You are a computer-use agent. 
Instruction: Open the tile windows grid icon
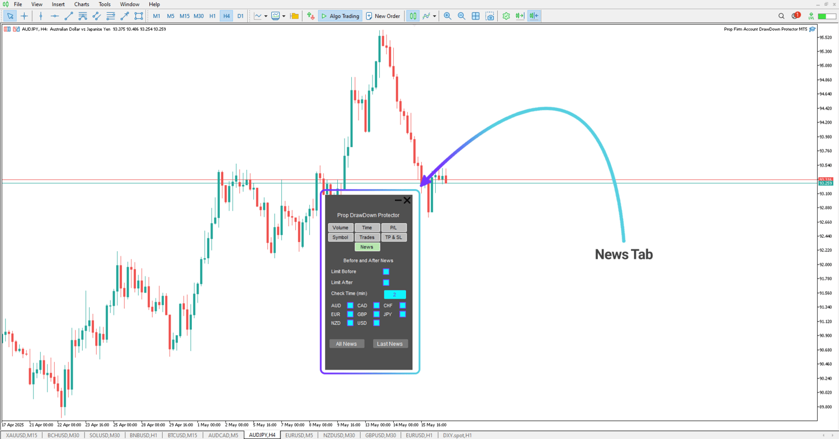[475, 16]
